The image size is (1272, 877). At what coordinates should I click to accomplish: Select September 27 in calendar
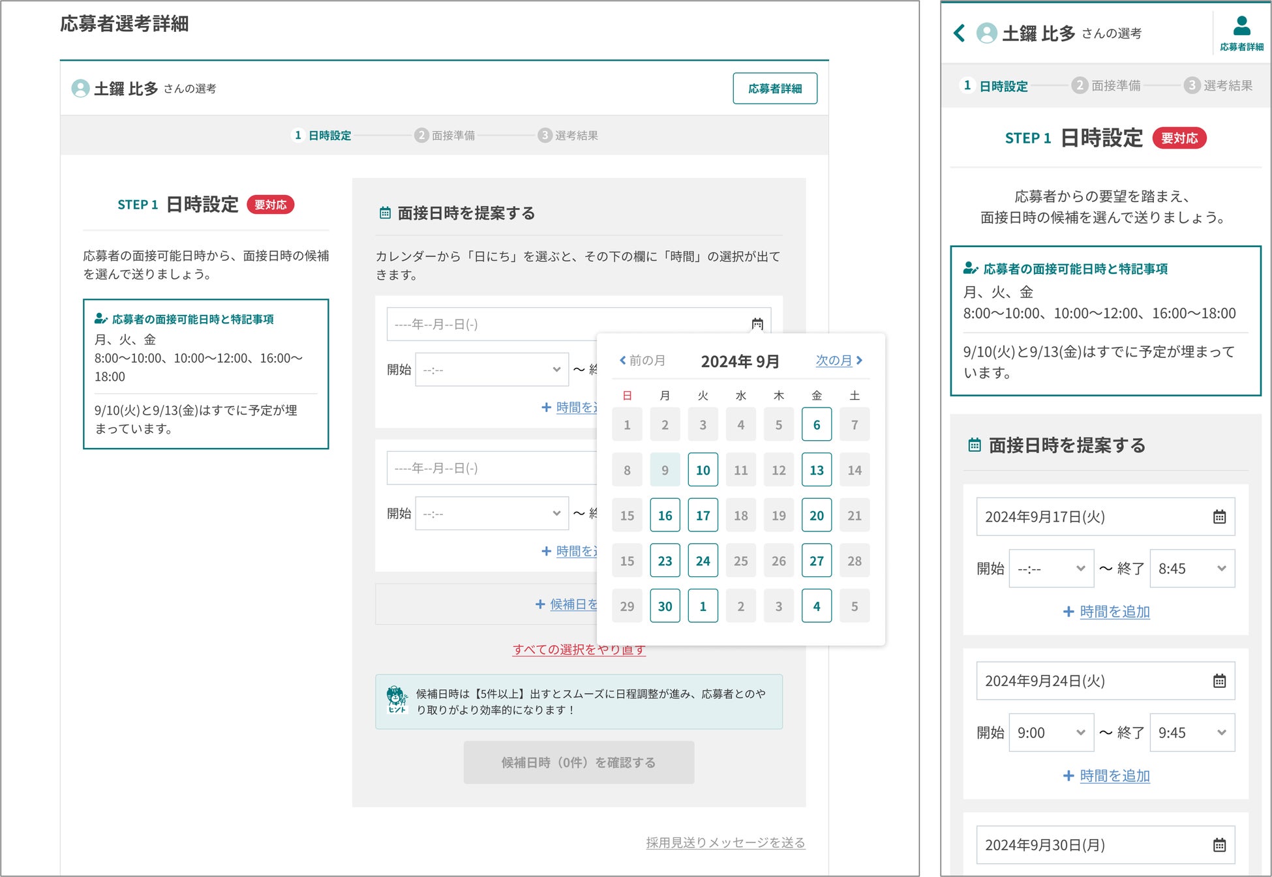(816, 561)
